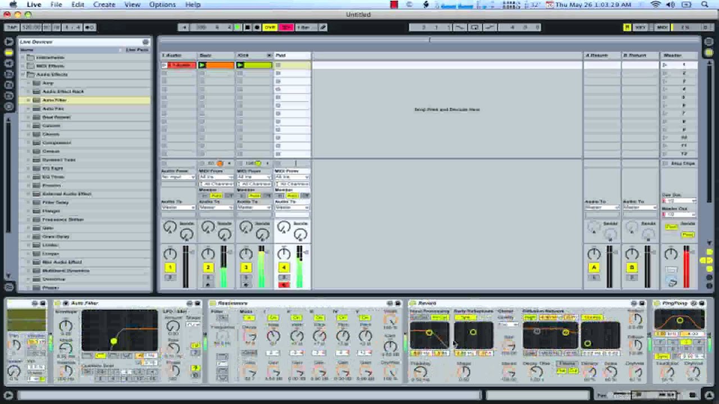Open the Audio From No Input dropdown

178,177
